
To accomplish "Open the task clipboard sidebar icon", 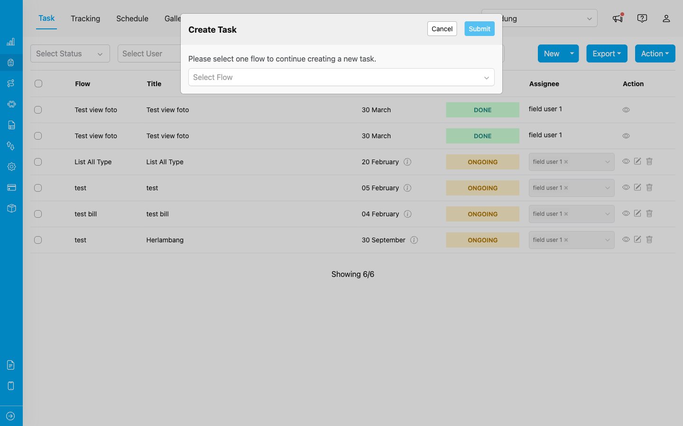I will pyautogui.click(x=11, y=62).
